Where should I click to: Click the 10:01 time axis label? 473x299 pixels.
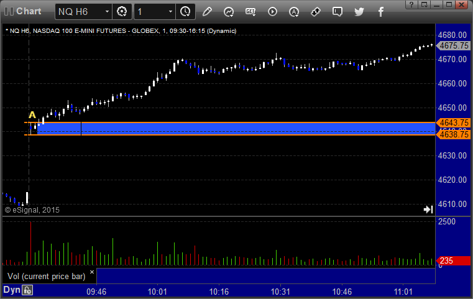tap(157, 292)
